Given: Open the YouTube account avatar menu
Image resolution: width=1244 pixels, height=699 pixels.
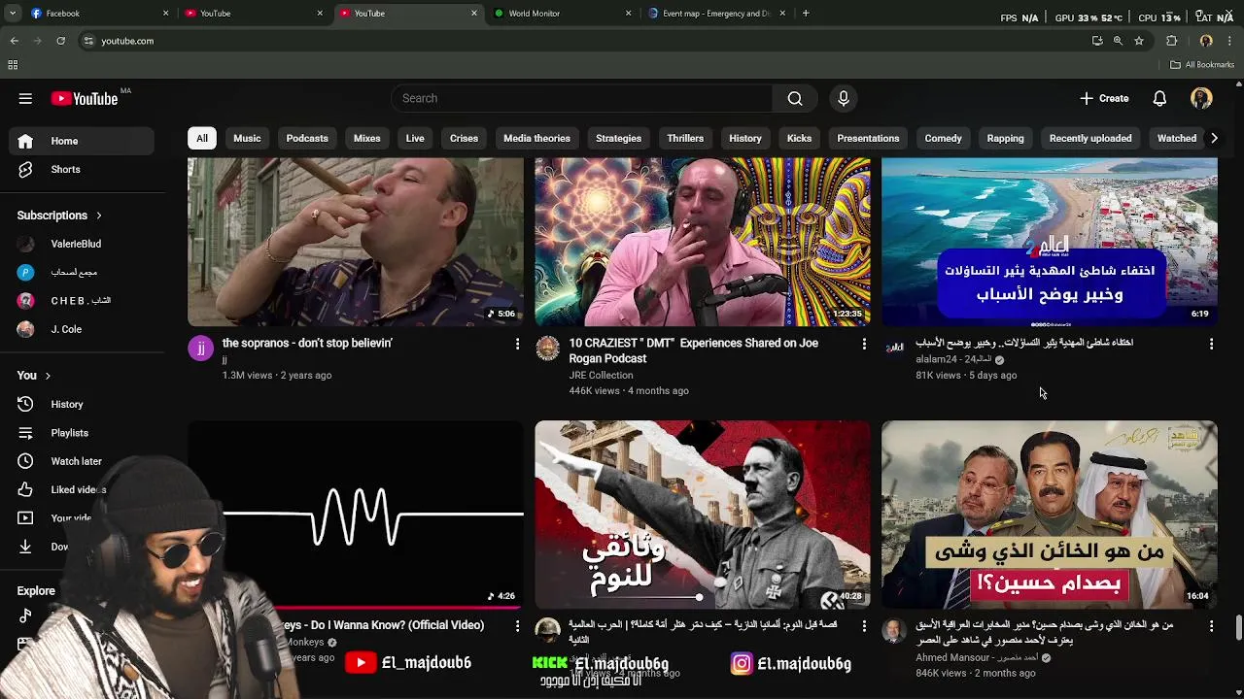Looking at the screenshot, I should click(x=1201, y=98).
